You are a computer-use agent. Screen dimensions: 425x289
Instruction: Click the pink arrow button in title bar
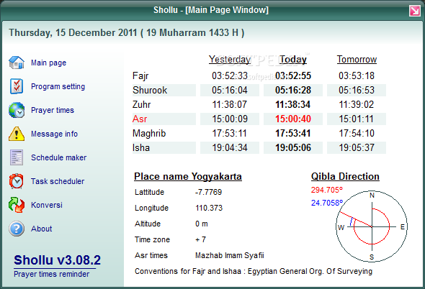tap(415, 11)
